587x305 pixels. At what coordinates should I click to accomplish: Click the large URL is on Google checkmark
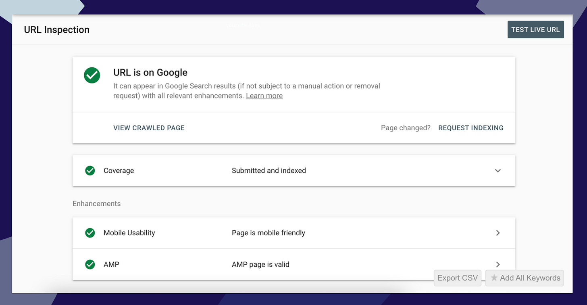click(92, 75)
